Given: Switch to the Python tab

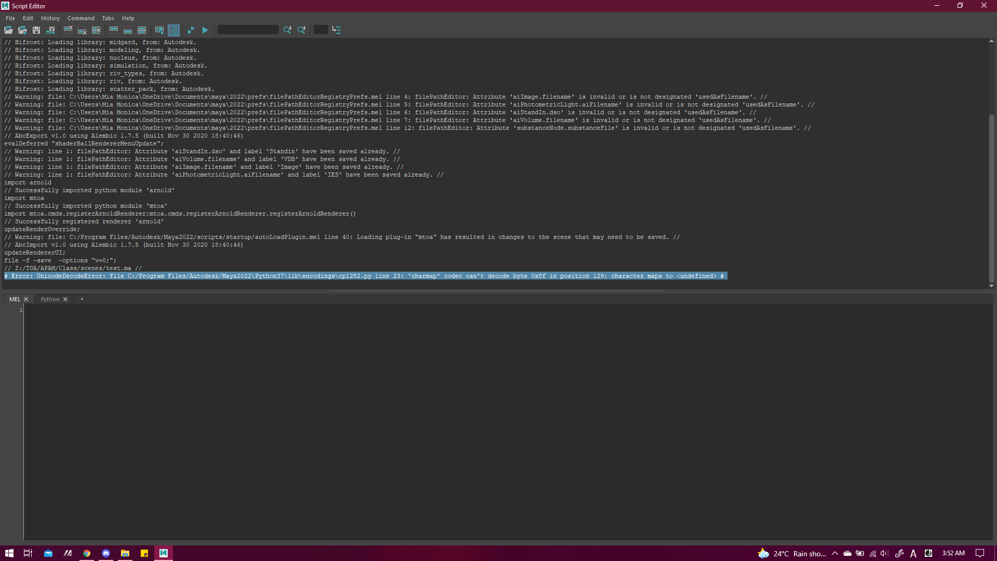Looking at the screenshot, I should [x=51, y=299].
